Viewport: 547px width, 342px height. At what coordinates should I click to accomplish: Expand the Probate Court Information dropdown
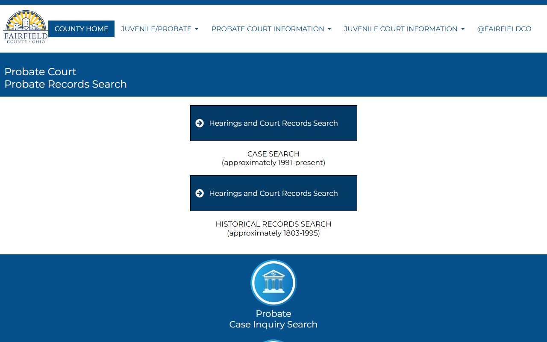tap(271, 29)
